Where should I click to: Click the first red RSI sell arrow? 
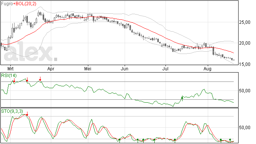[14, 80]
